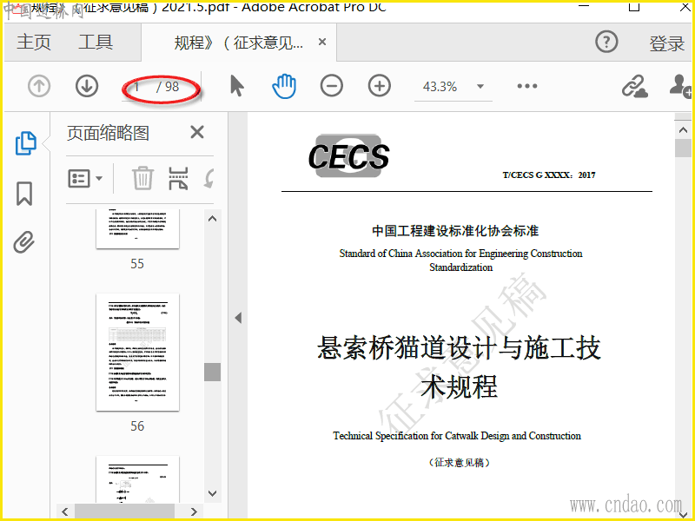Go to previous page with up arrow
Viewport: 695px width, 521px height.
click(39, 86)
